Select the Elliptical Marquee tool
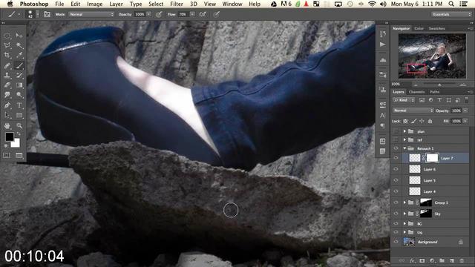The width and height of the screenshot is (475, 267). (7, 36)
